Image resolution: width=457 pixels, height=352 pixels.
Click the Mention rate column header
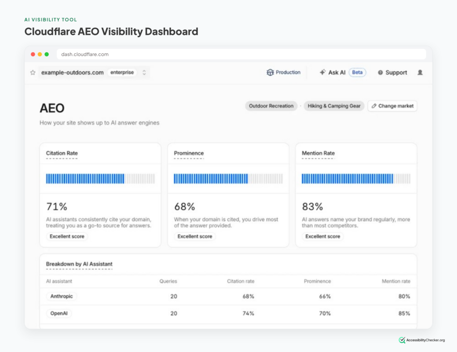(x=396, y=281)
